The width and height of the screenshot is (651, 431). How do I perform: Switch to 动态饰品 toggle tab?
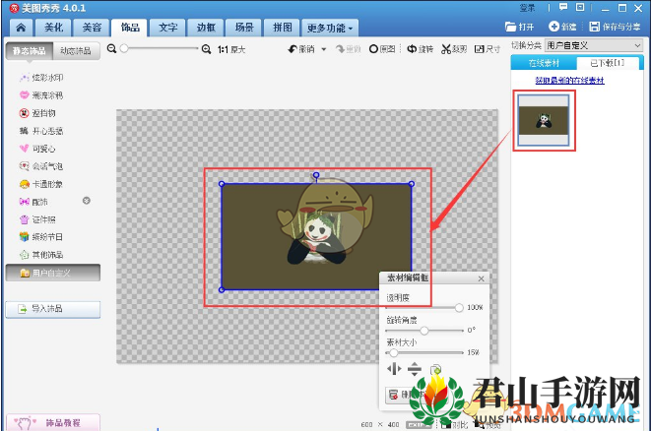(76, 51)
